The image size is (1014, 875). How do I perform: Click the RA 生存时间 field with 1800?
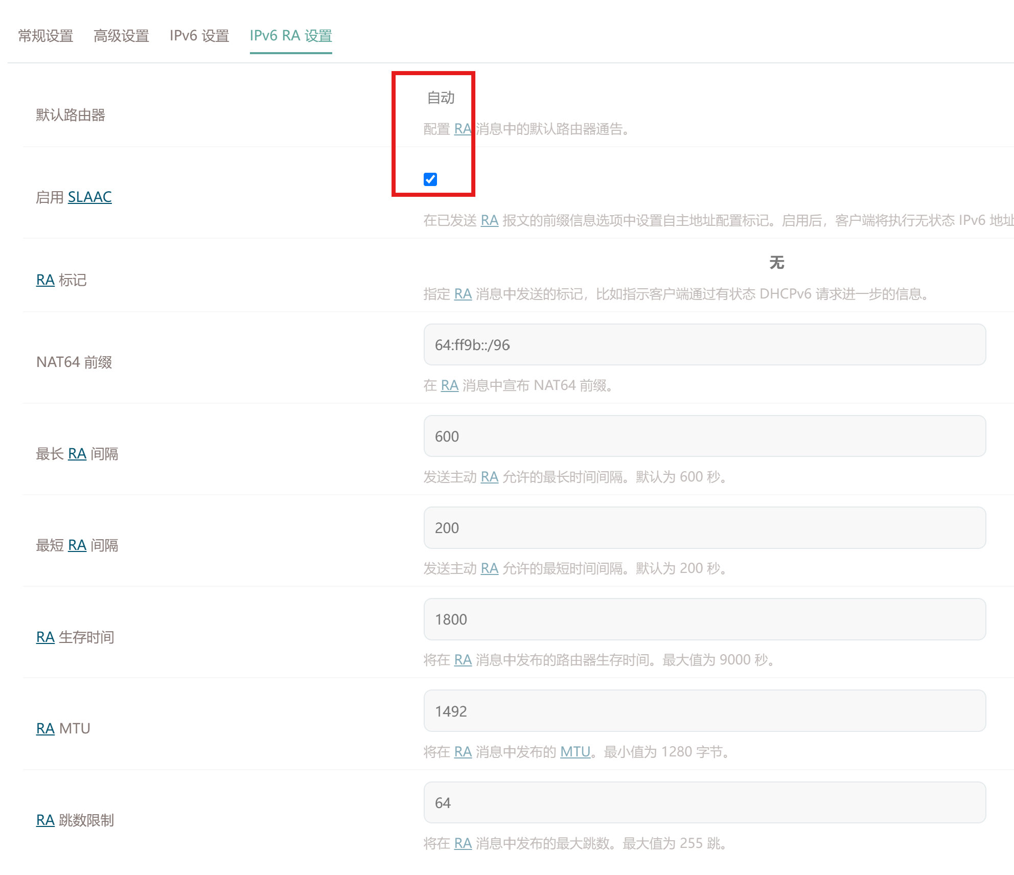point(704,619)
